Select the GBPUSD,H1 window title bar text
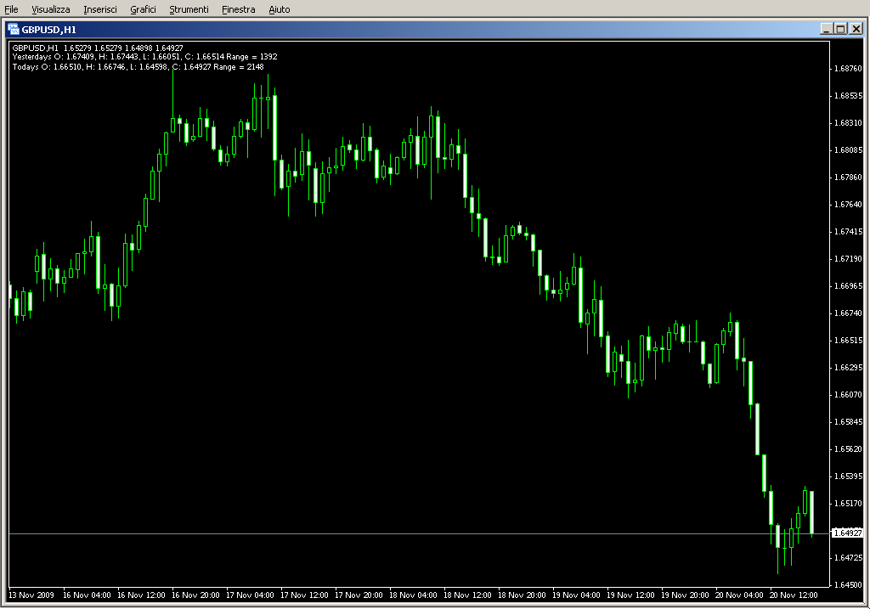The image size is (870, 609). (54, 29)
